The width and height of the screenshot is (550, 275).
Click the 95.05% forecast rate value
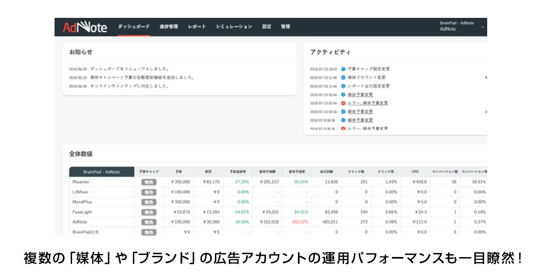pyautogui.click(x=301, y=182)
